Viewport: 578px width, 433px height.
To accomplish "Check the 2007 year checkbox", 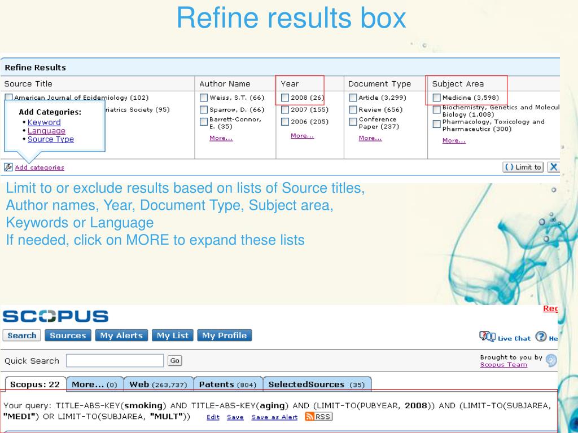I will 284,110.
